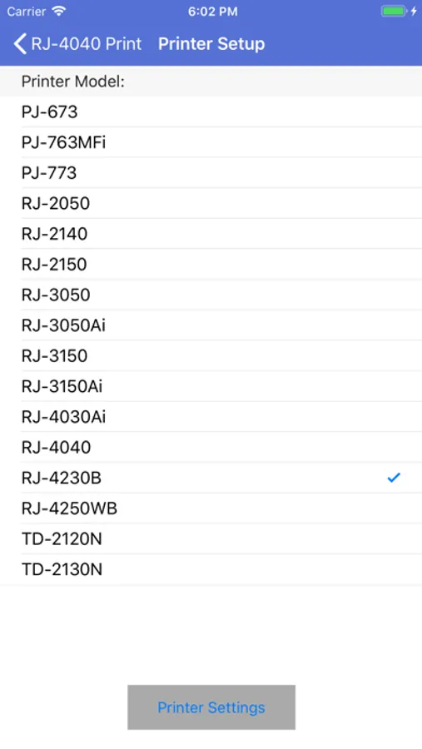
Task: Choose the RJ-2150 model row
Action: [211, 264]
